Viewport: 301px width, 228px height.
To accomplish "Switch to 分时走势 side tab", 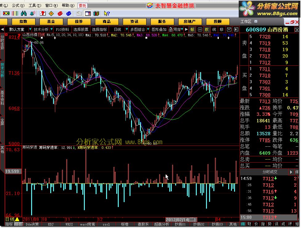I will pyautogui.click(x=2, y=43).
